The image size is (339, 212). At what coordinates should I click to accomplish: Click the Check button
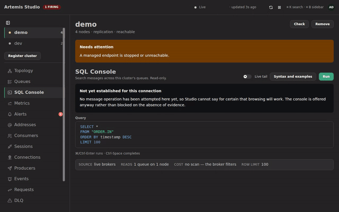point(299,24)
